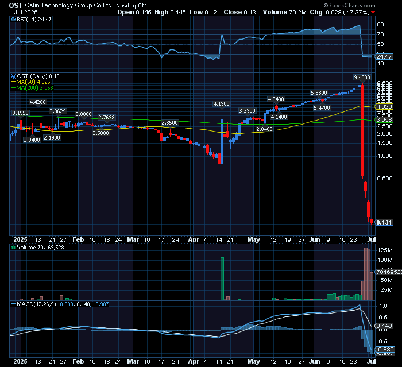Click the Nasdaq CM exchange label
The height and width of the screenshot is (367, 402).
(132, 6)
